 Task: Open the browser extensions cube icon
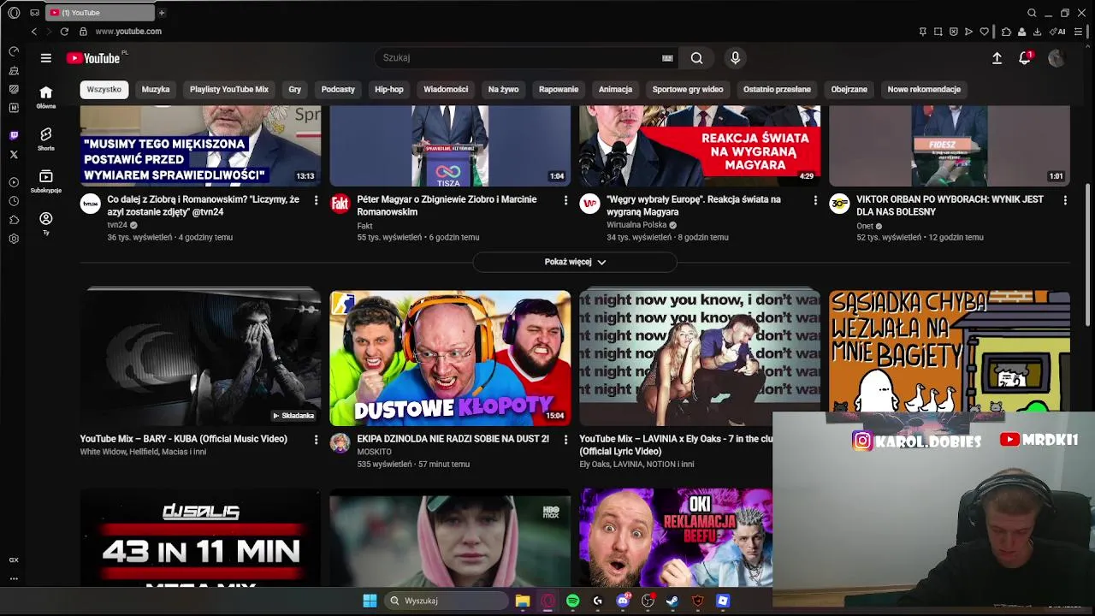pos(1006,32)
